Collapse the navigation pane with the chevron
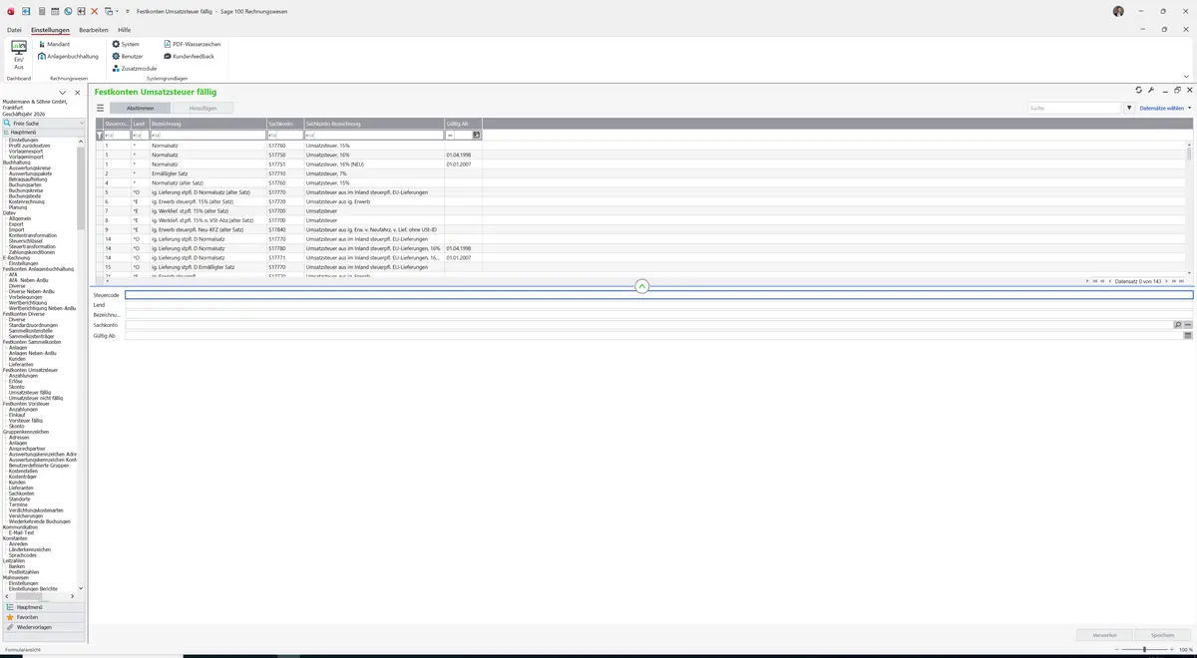 (63, 93)
